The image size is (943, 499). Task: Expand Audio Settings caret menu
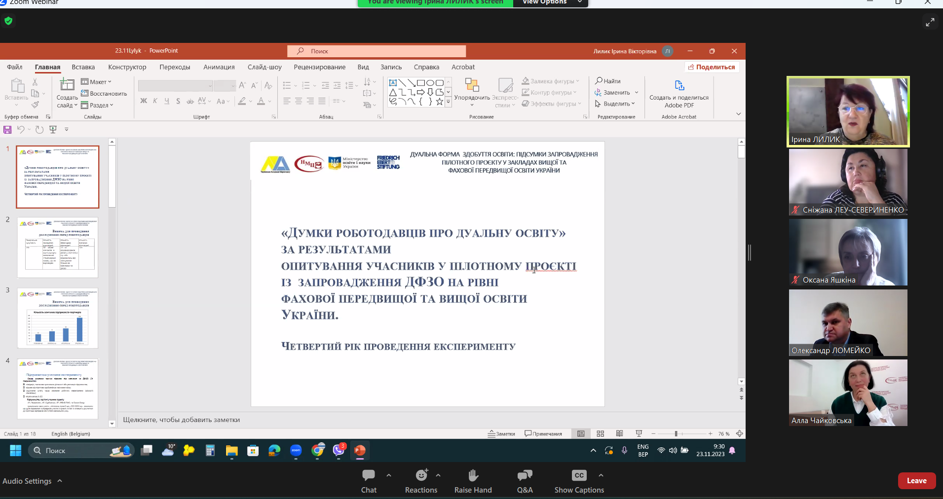point(60,481)
